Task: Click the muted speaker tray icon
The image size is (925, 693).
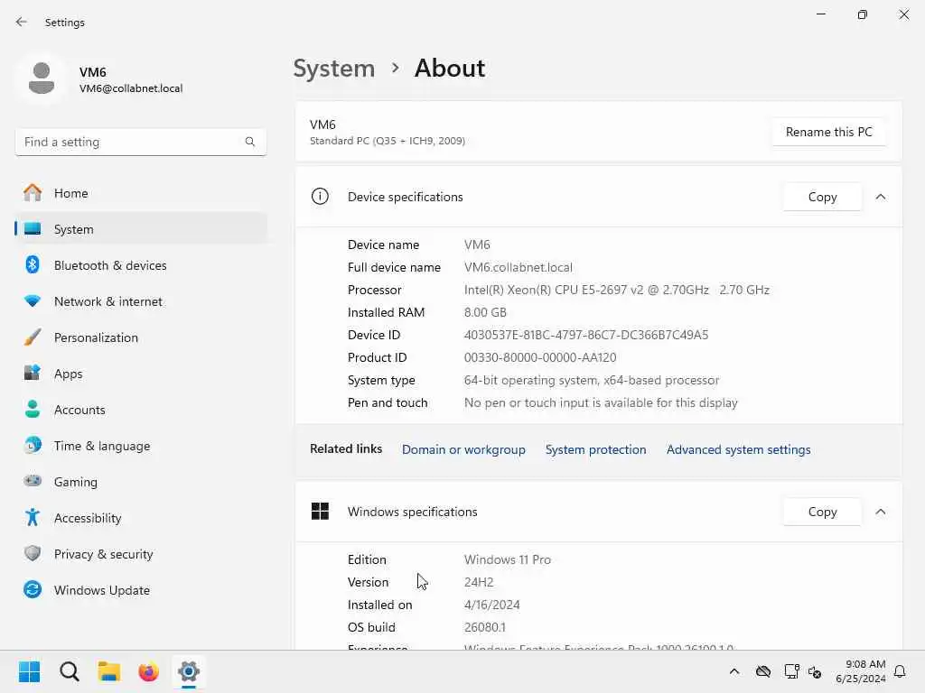Action: click(x=816, y=671)
